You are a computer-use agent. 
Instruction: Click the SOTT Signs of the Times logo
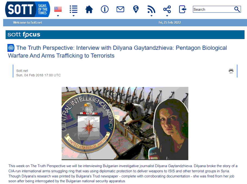coord(27,9)
